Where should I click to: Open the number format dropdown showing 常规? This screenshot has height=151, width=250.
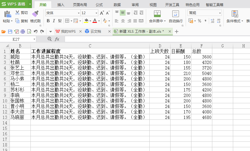tap(220, 13)
